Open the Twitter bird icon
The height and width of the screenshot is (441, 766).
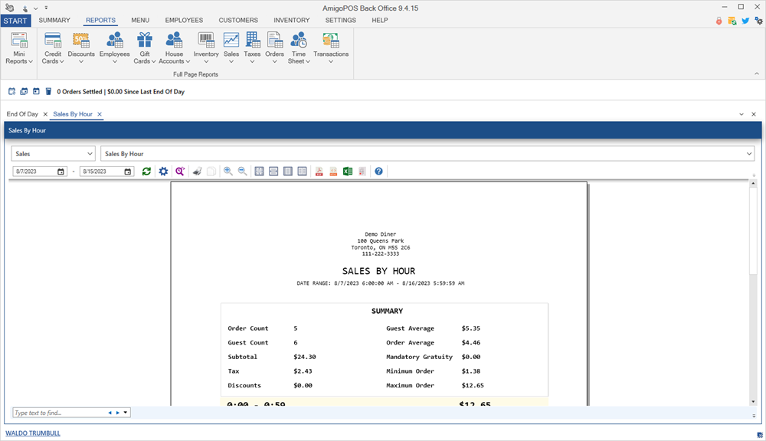pyautogui.click(x=745, y=21)
